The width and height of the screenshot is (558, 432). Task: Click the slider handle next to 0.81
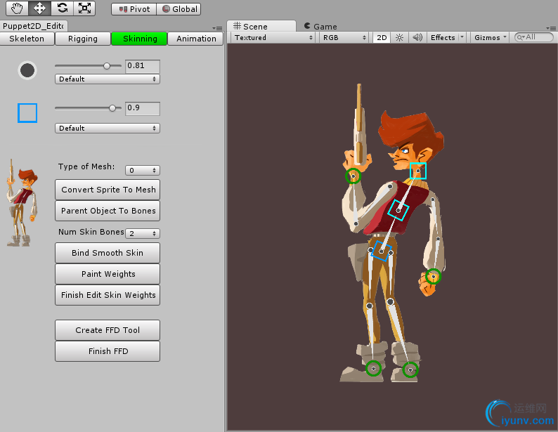coord(107,66)
